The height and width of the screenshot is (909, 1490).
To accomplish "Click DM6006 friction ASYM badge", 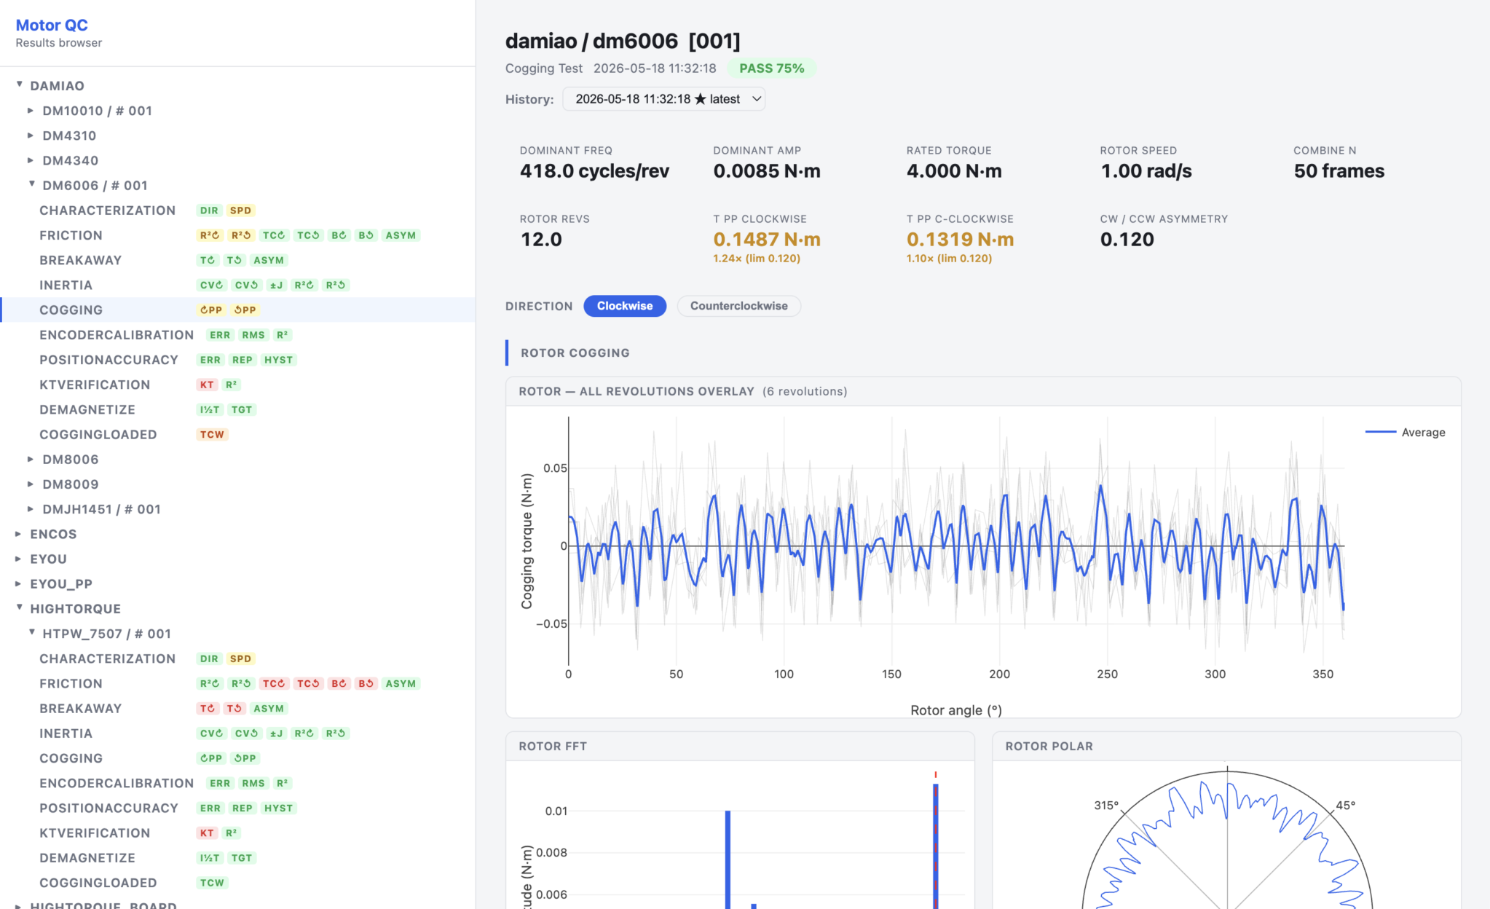I will 401,235.
